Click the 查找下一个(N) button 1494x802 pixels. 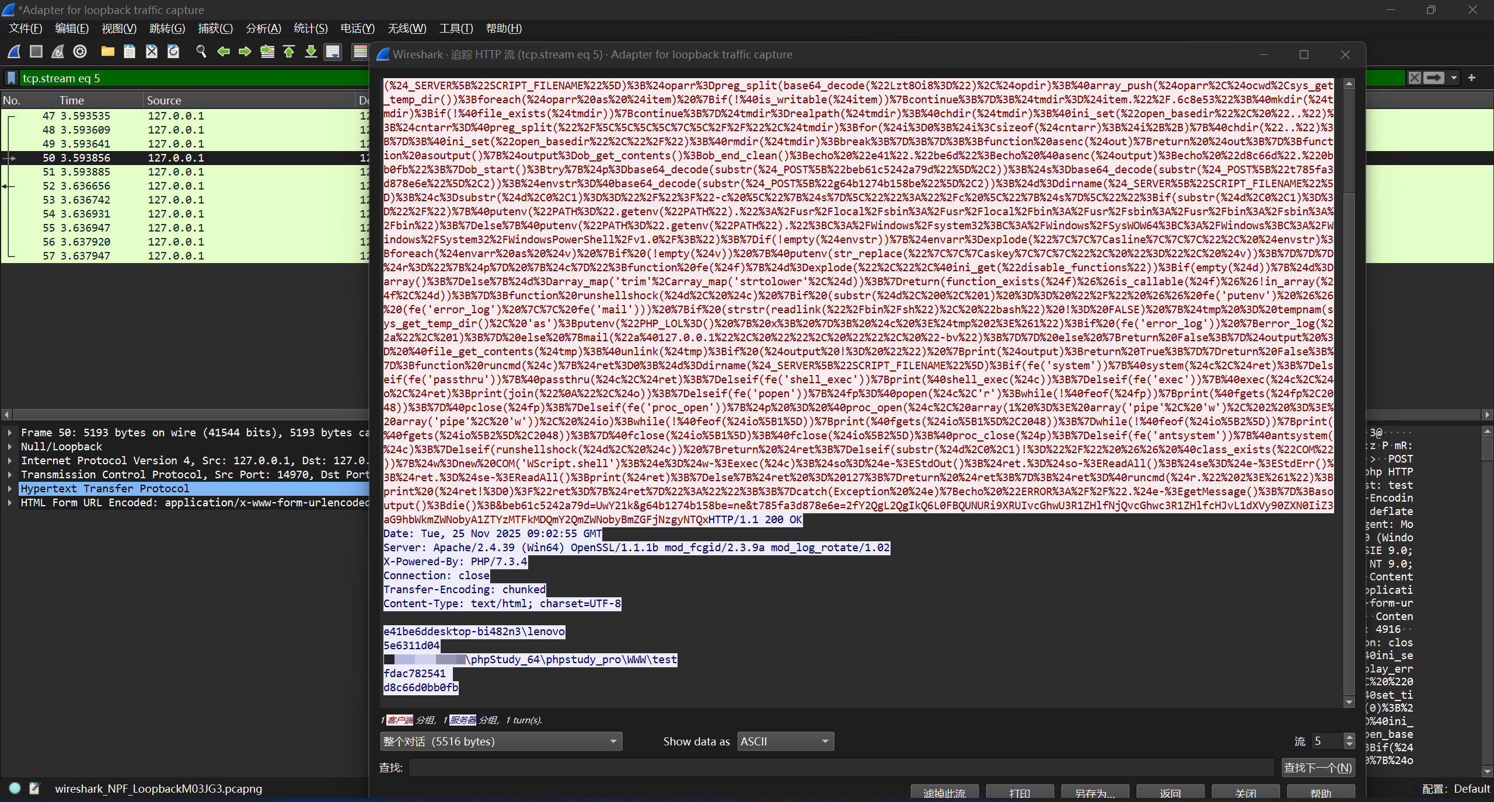(x=1317, y=768)
